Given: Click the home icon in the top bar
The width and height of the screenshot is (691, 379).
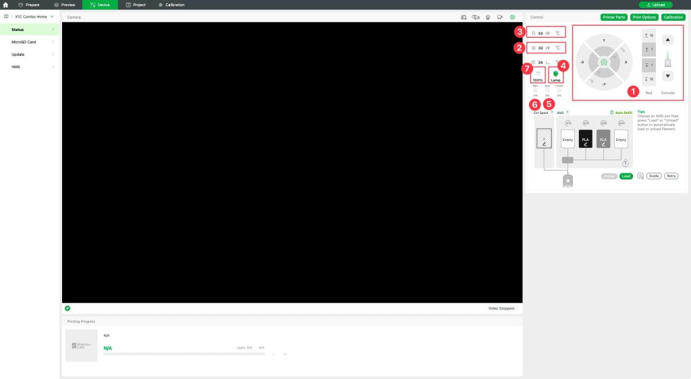Looking at the screenshot, I should click(x=5, y=5).
